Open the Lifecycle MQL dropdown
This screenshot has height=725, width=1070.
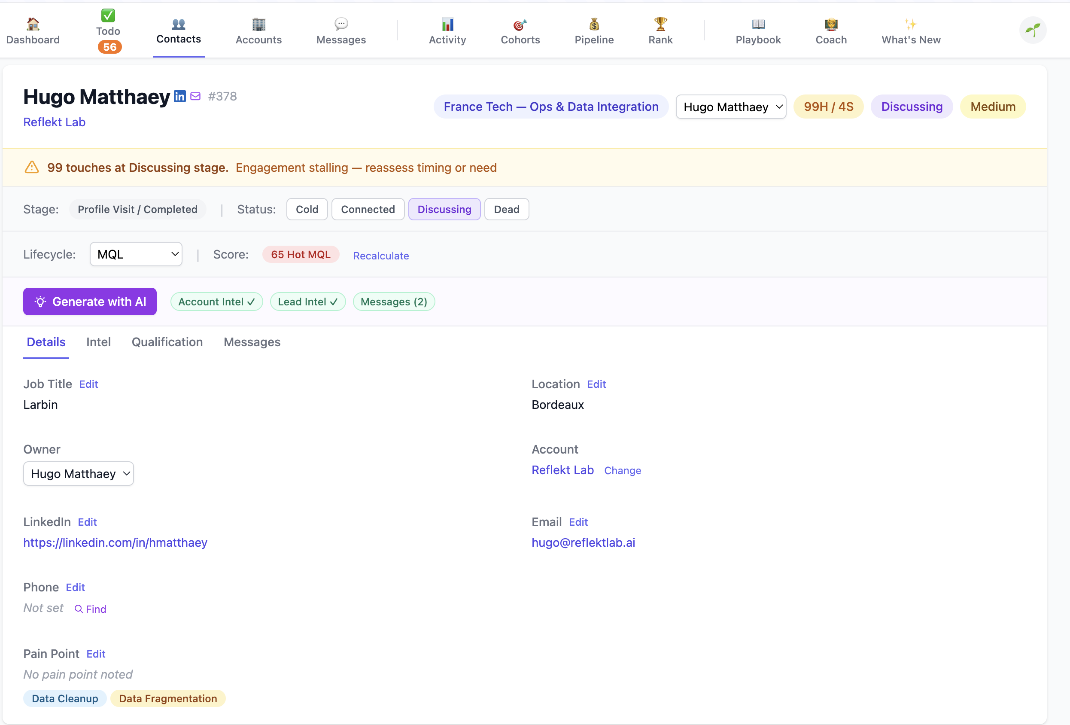(136, 254)
